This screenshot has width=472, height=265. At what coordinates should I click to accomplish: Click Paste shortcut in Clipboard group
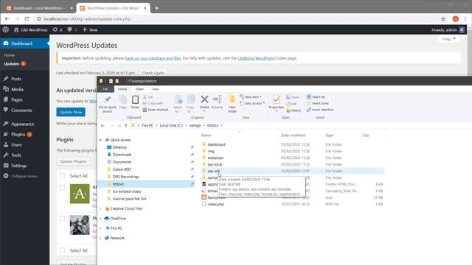tap(156, 110)
